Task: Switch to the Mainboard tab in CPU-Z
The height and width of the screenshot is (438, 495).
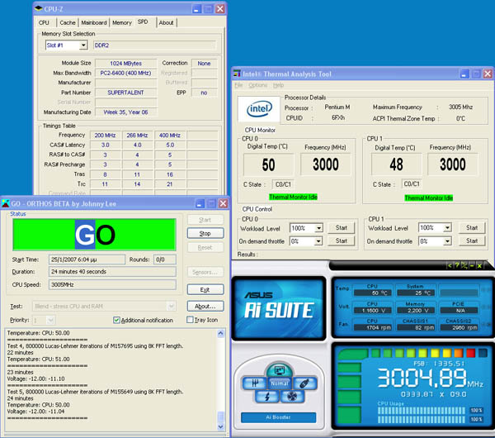Action: click(x=94, y=23)
